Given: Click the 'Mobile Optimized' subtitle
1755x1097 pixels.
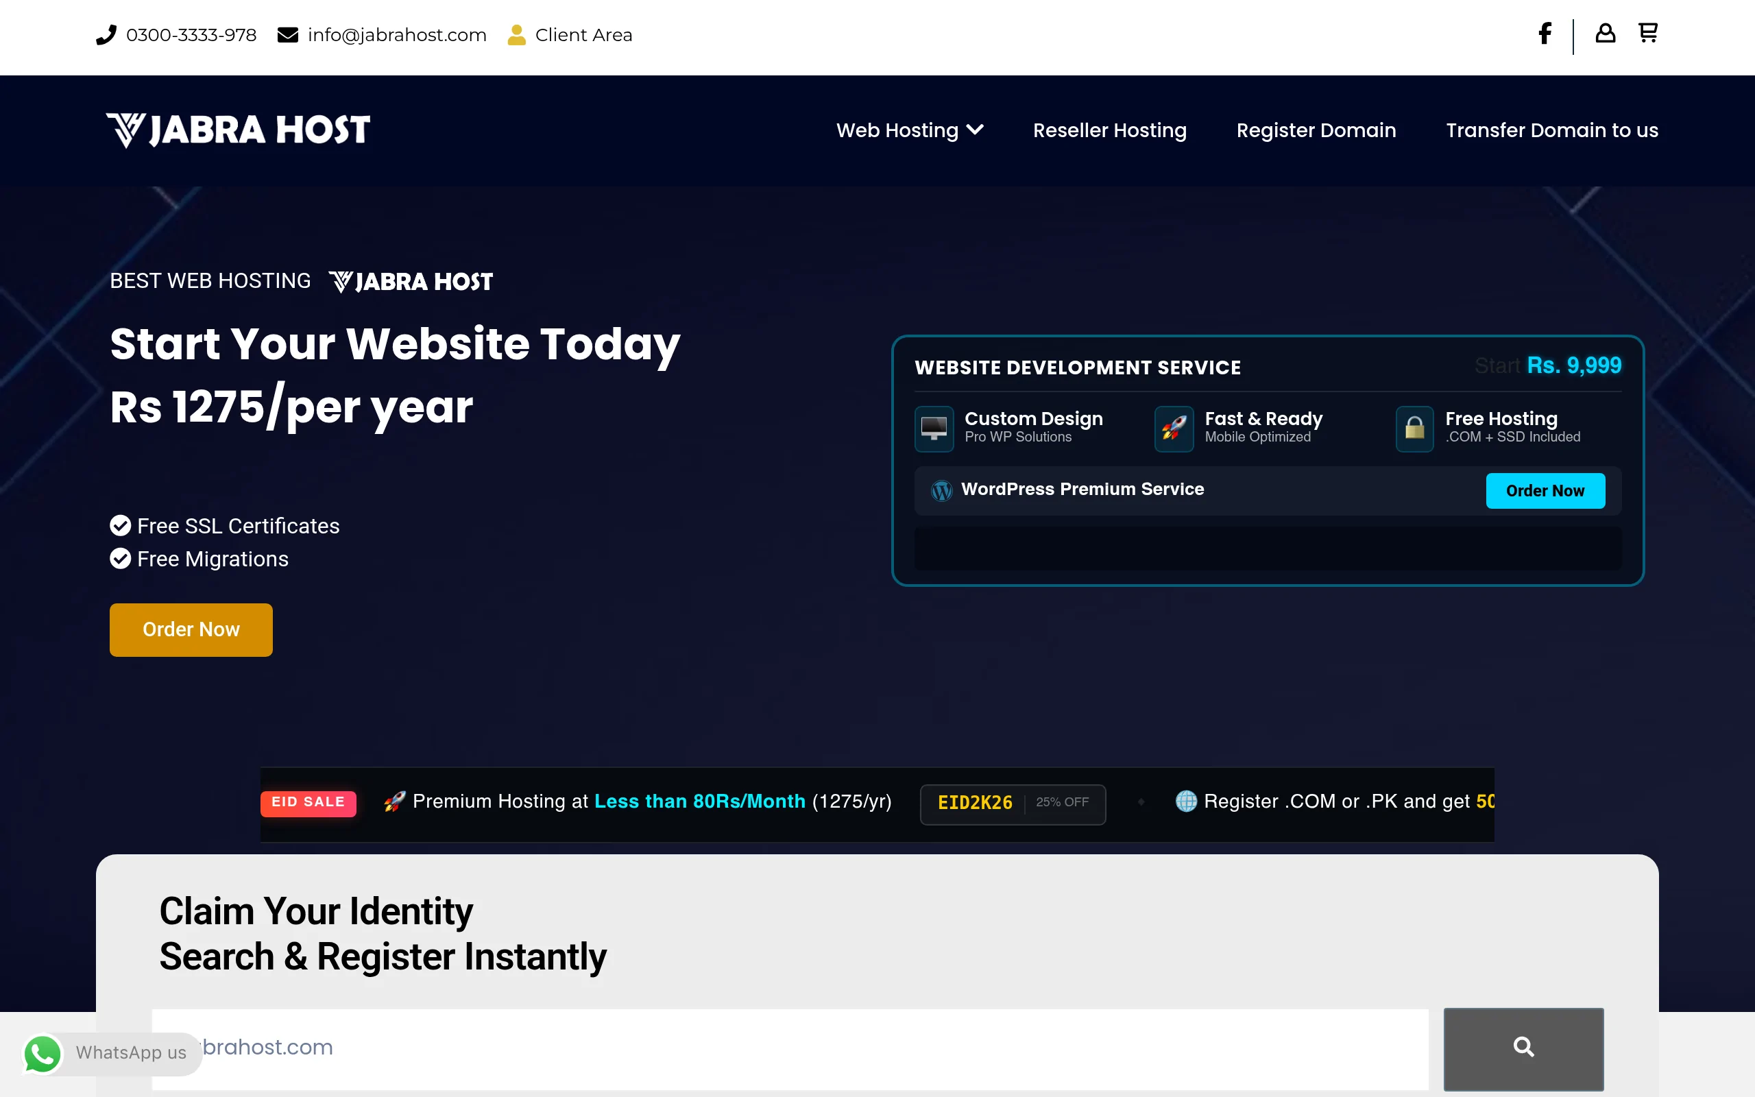Looking at the screenshot, I should pos(1257,437).
